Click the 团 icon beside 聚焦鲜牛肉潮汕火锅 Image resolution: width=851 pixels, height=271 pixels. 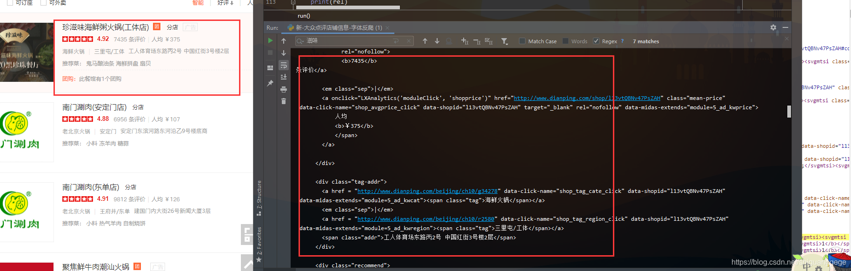[137, 266]
